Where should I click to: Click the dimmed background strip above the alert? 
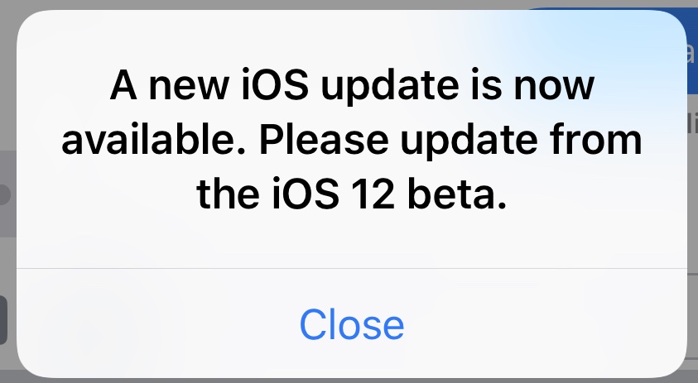[349, 4]
